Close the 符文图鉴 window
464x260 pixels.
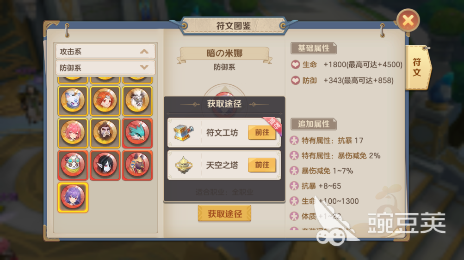[x=408, y=21]
